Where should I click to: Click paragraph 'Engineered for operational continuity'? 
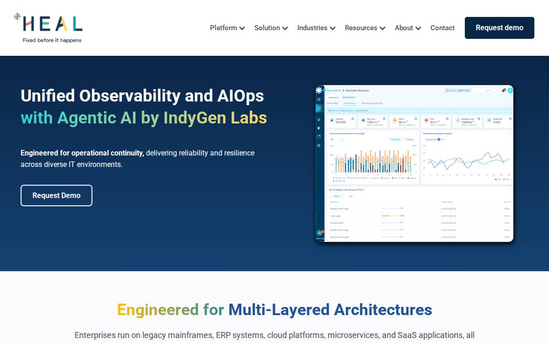[x=138, y=158]
